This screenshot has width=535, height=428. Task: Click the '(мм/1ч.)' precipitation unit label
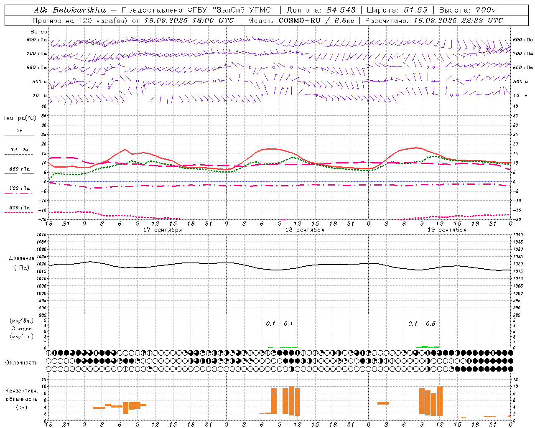(21, 336)
